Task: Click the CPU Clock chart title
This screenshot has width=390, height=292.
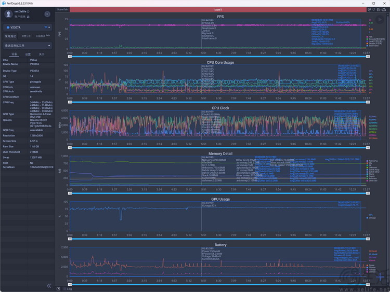Action: pos(220,108)
